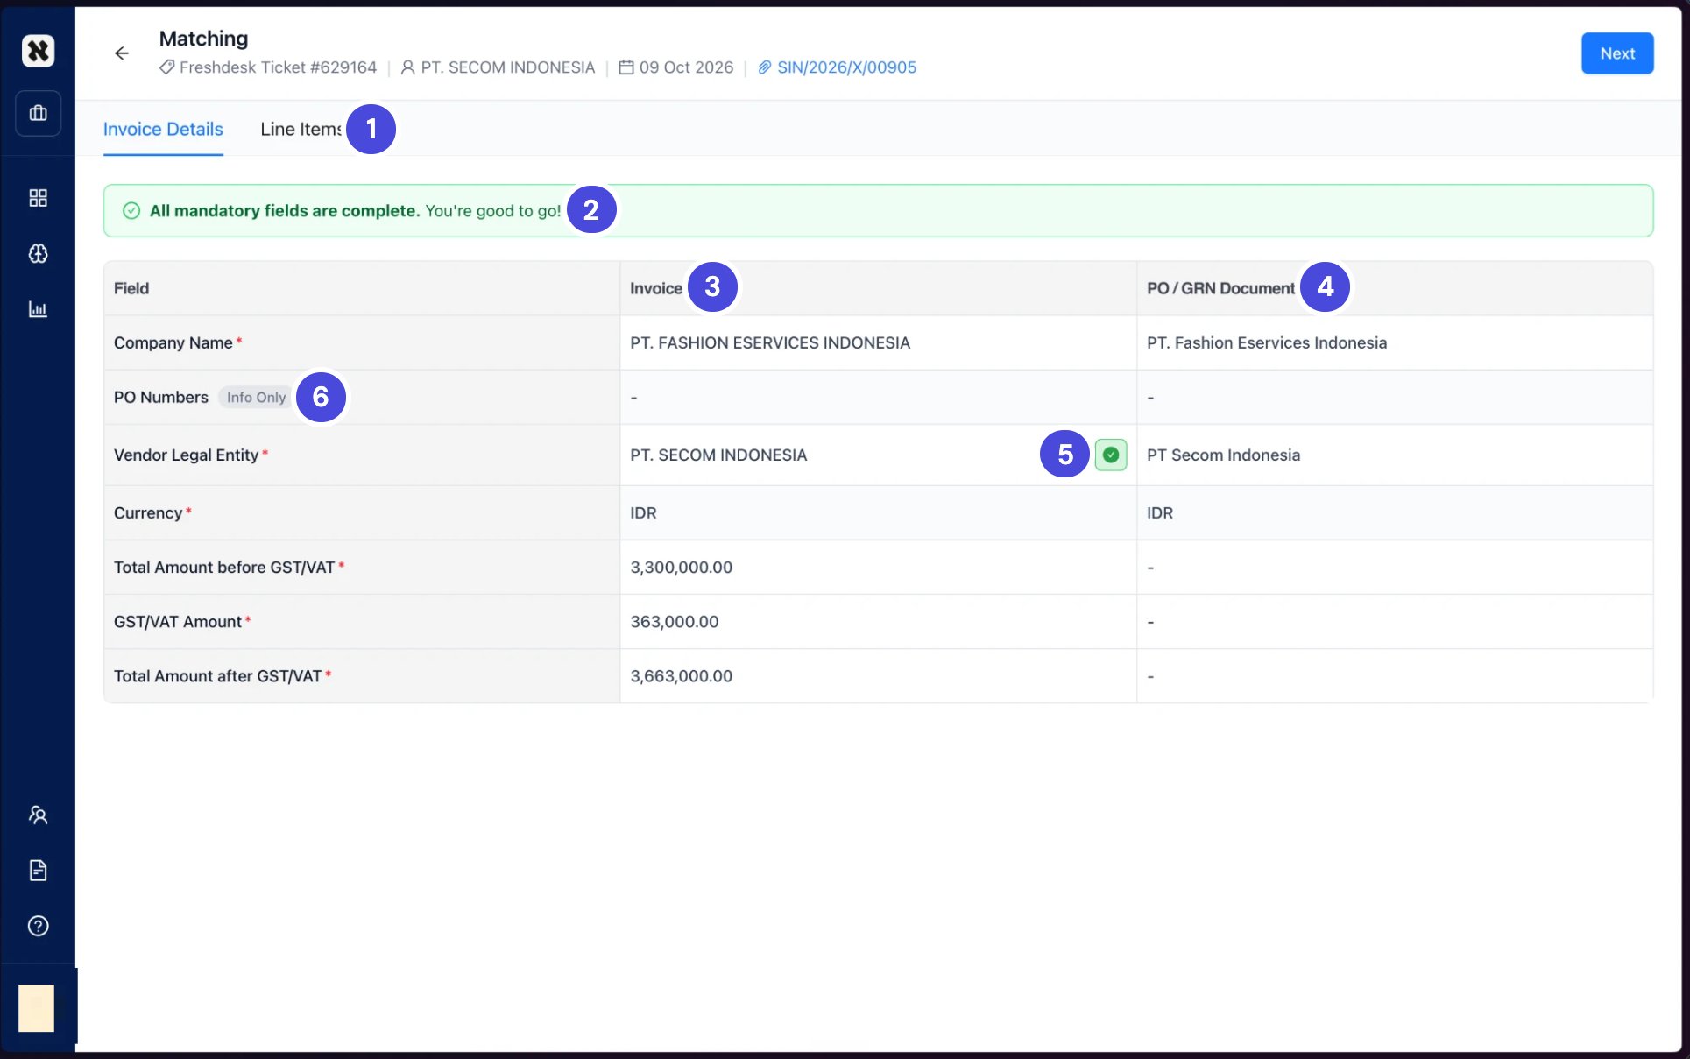The width and height of the screenshot is (1690, 1059).
Task: Click the Currency field label
Action: (148, 512)
